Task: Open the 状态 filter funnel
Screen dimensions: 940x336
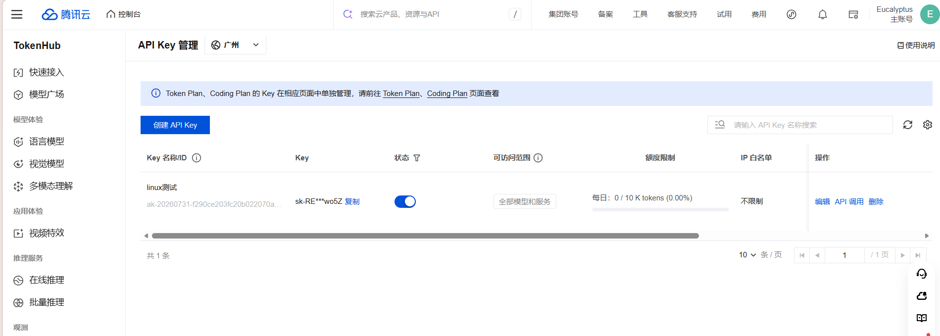Action: coord(417,158)
